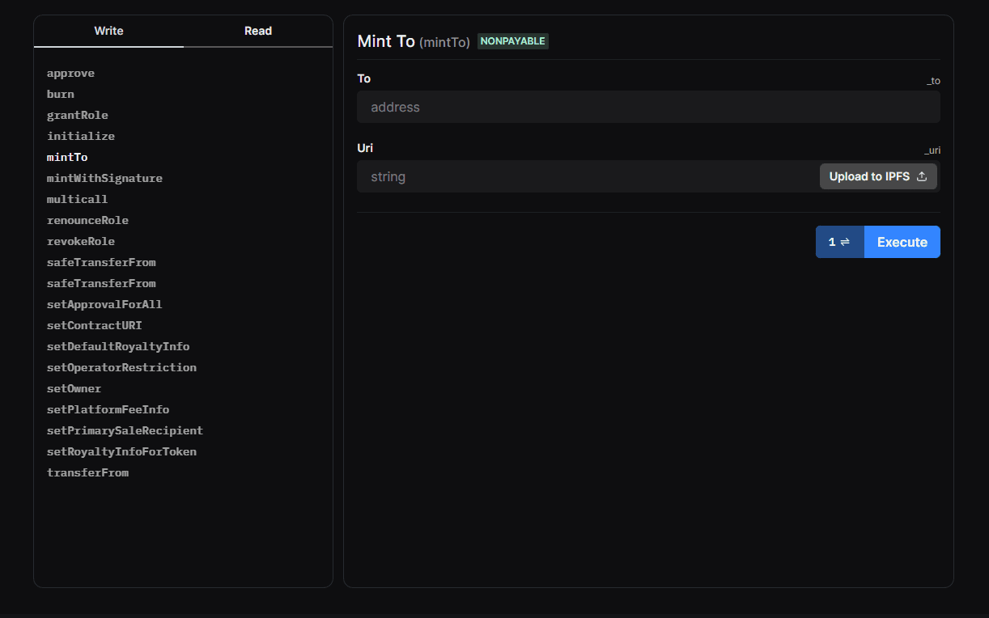Click the Execute button
This screenshot has width=989, height=618.
pyautogui.click(x=902, y=242)
